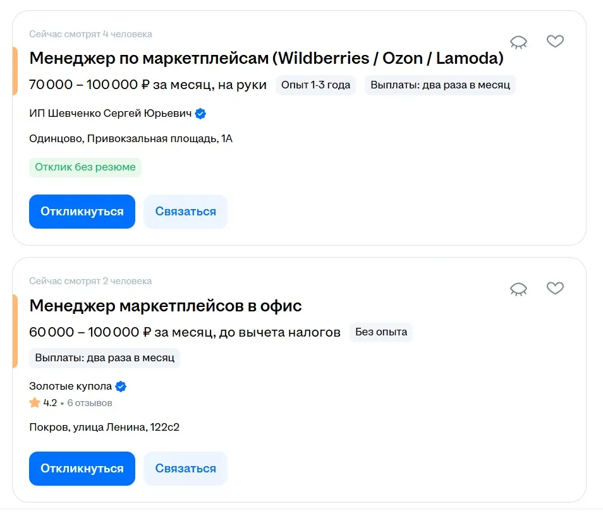The height and width of the screenshot is (516, 603).
Task: Add Wildberries marketplace manager vacancy to favorites
Action: [555, 42]
